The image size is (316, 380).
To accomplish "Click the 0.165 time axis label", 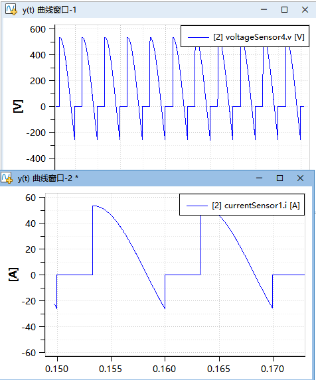I will click(218, 369).
